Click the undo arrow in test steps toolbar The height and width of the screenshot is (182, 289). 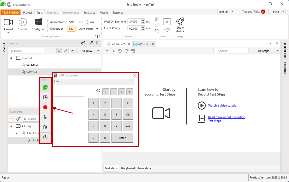pyautogui.click(x=120, y=51)
